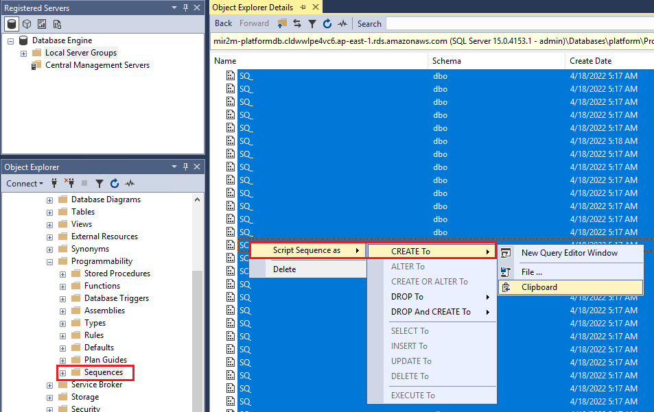The width and height of the screenshot is (654, 412).
Task: Expand the Database Diagrams folder node
Action: coord(49,200)
